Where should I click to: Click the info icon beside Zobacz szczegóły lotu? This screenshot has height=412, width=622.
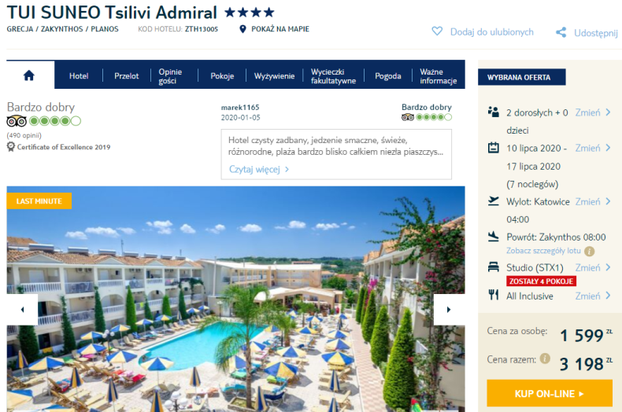590,251
